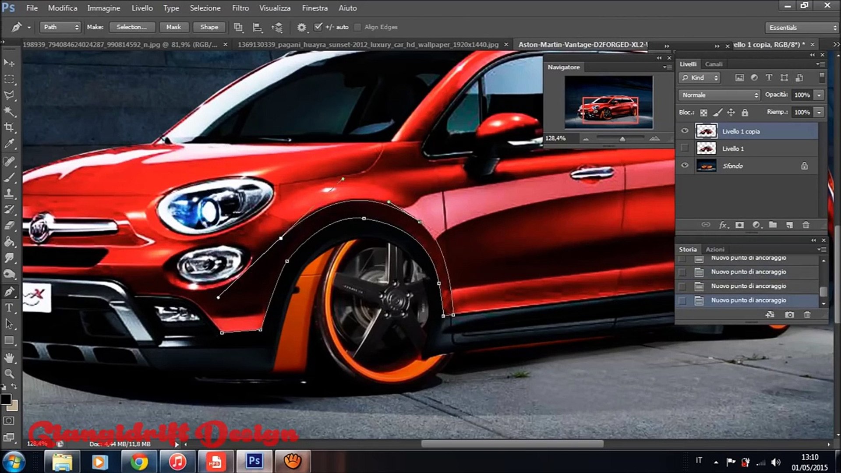This screenshot has width=841, height=473.
Task: Open the fx layer styles menu
Action: click(722, 225)
